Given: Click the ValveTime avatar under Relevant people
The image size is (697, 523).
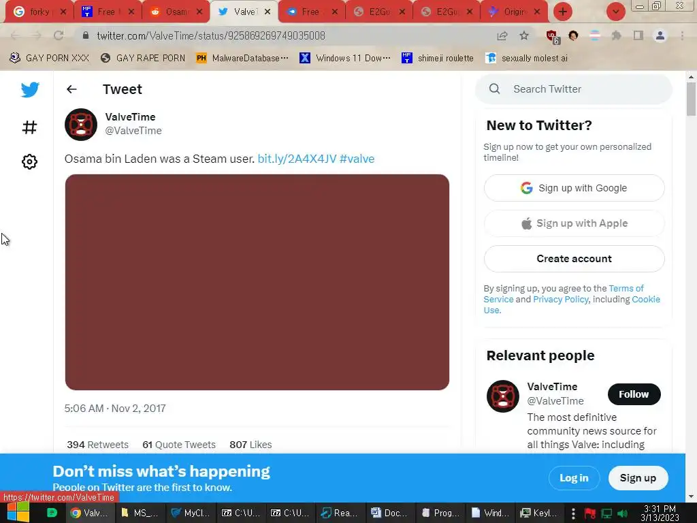Looking at the screenshot, I should click(503, 396).
